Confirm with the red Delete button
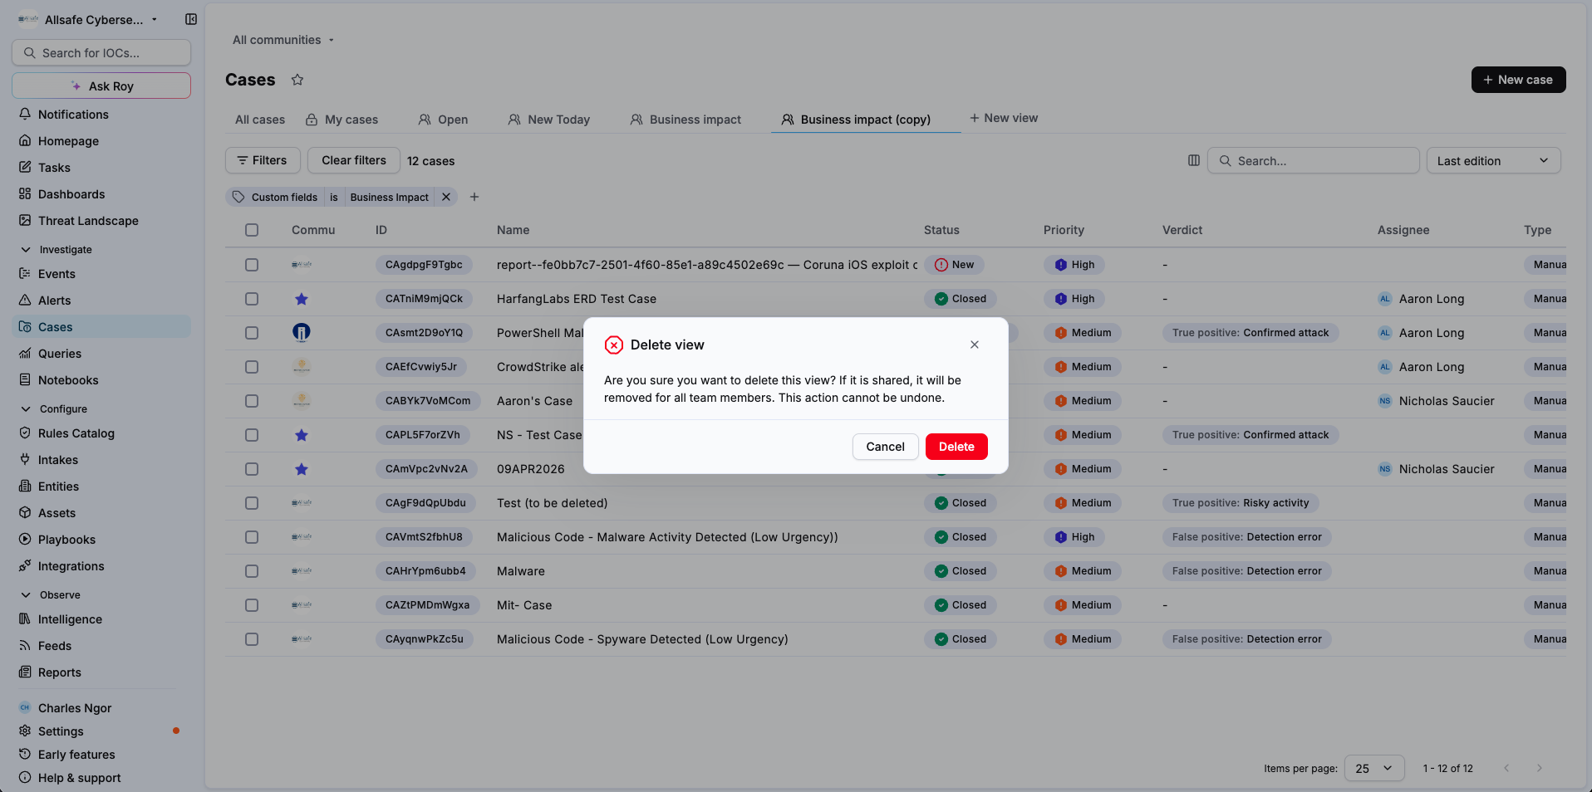 click(x=956, y=447)
